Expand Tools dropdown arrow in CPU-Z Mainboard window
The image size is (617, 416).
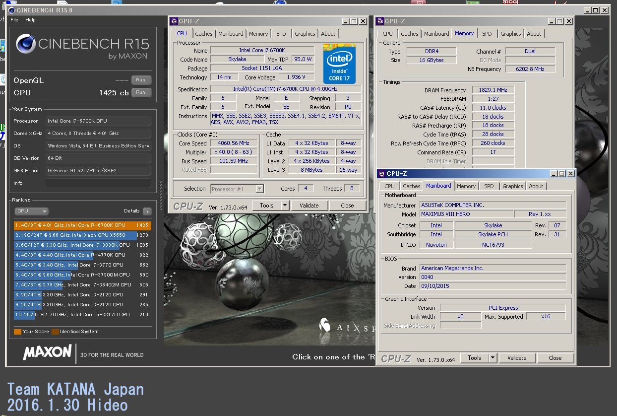(493, 358)
